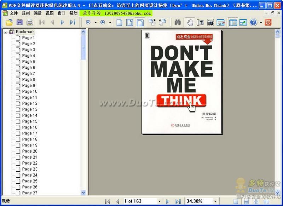Click the blue Help question mark icon
The width and height of the screenshot is (283, 206).
[x=253, y=22]
